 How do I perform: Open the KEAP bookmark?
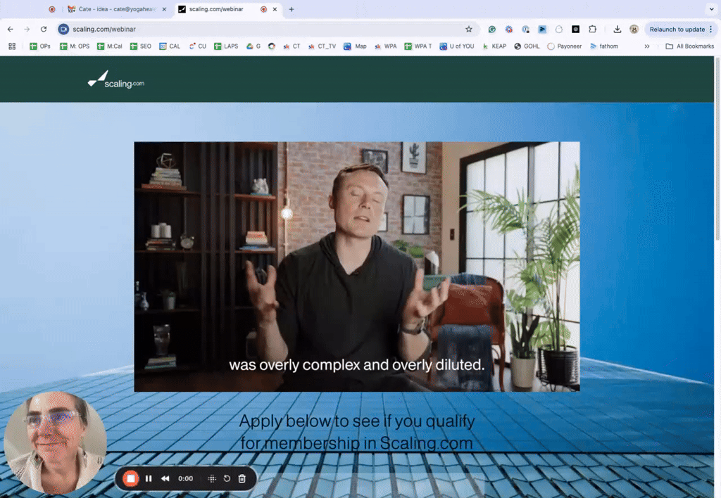click(x=494, y=46)
